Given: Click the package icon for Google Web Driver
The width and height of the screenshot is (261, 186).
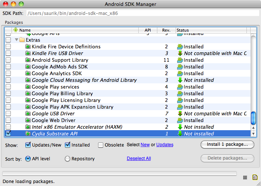Looking at the screenshot, I should (x=28, y=120).
